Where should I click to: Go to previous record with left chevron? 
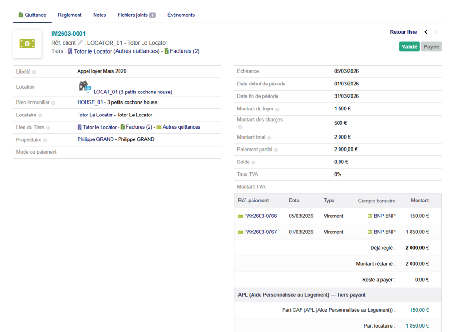coord(426,32)
